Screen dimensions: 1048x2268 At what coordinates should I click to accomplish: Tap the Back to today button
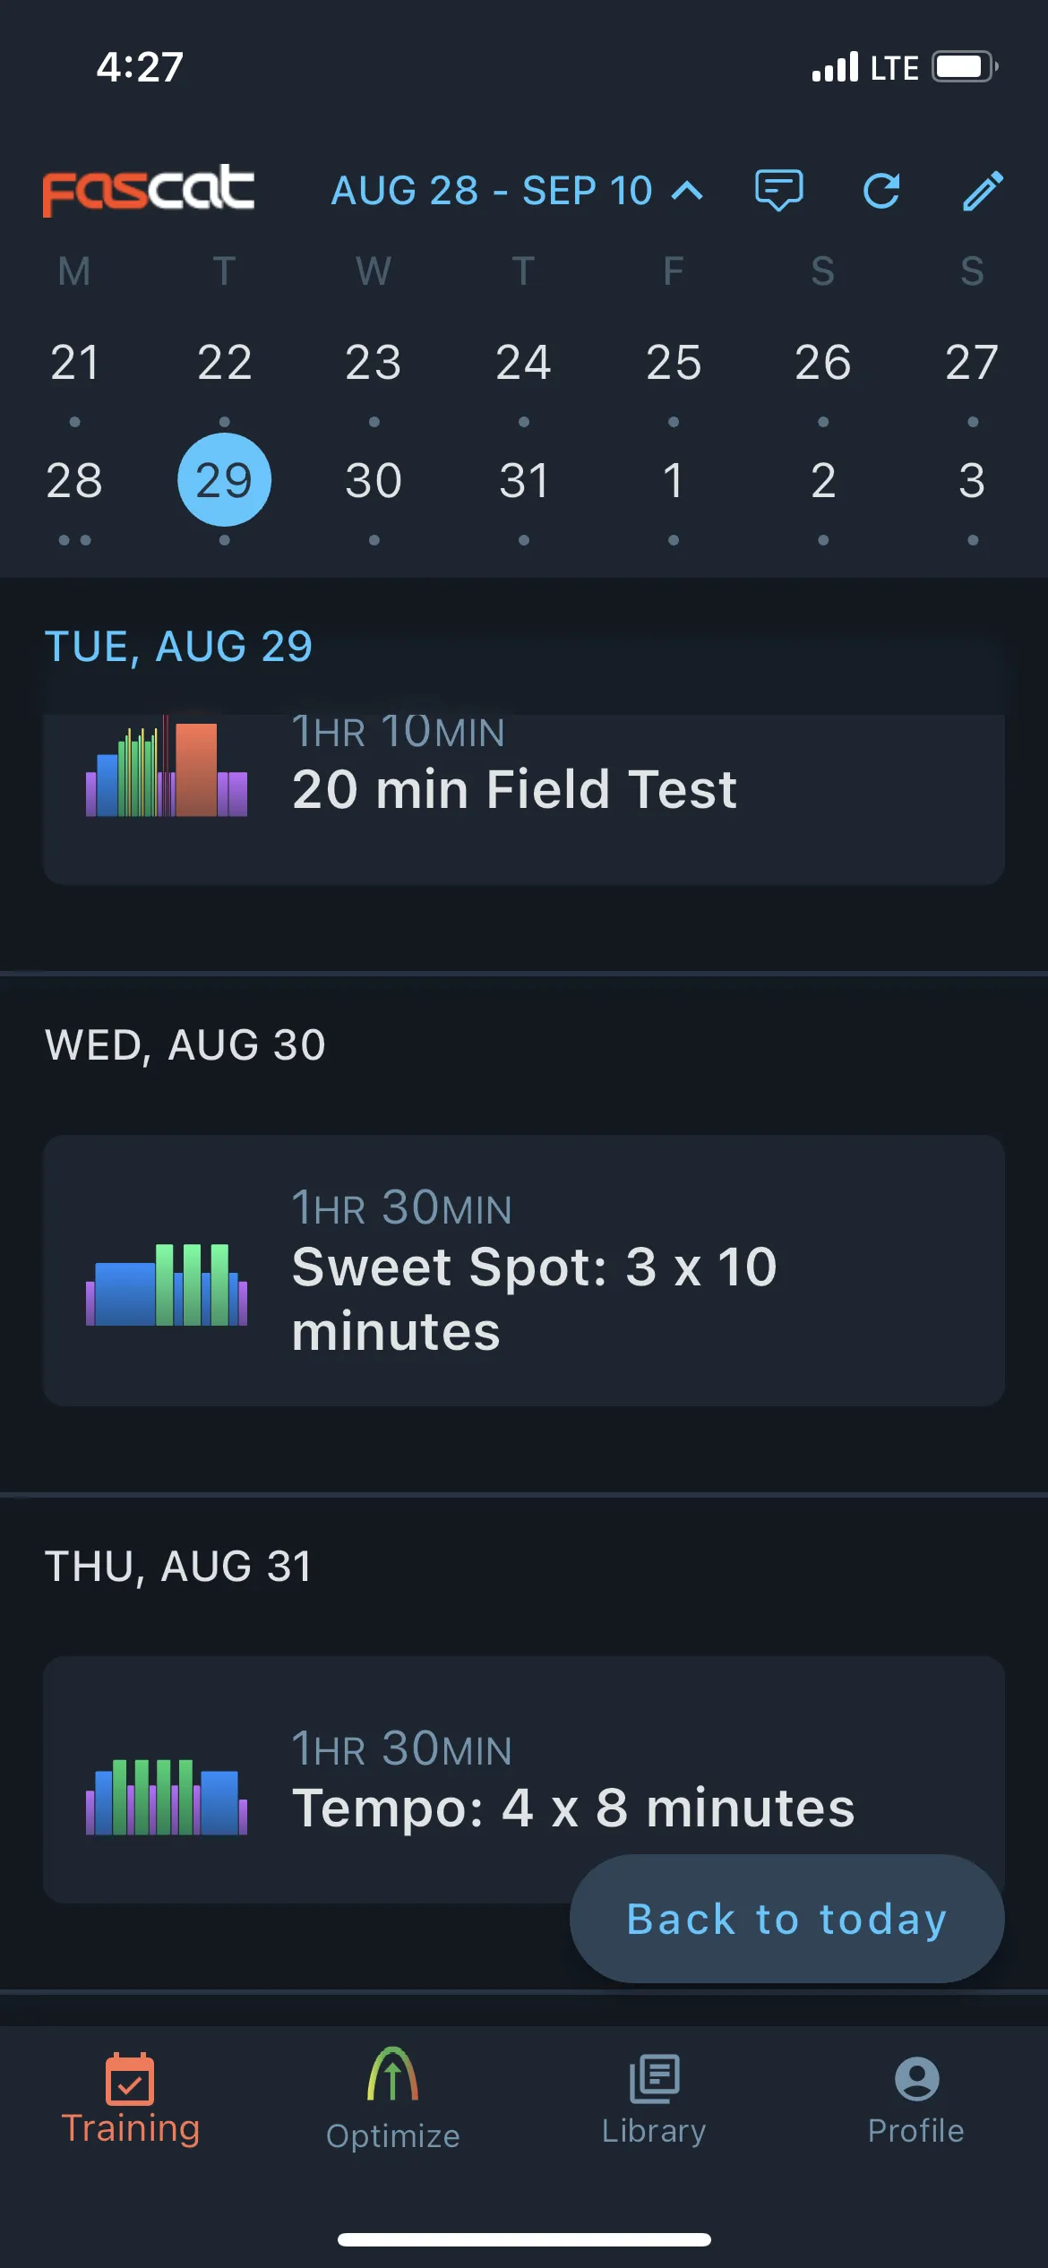[x=786, y=1919]
